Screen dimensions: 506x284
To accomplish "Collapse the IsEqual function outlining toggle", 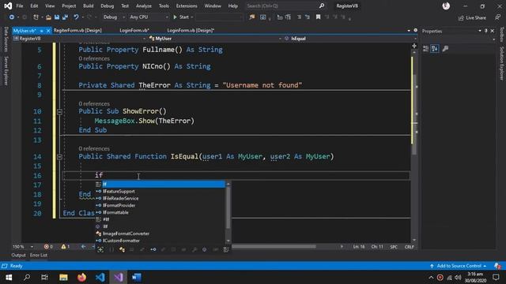I will pyautogui.click(x=60, y=156).
